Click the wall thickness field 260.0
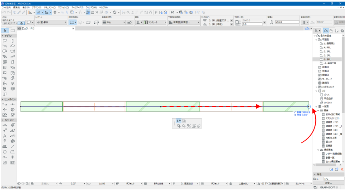Screen dimensions: 346x191 coord(287,22)
